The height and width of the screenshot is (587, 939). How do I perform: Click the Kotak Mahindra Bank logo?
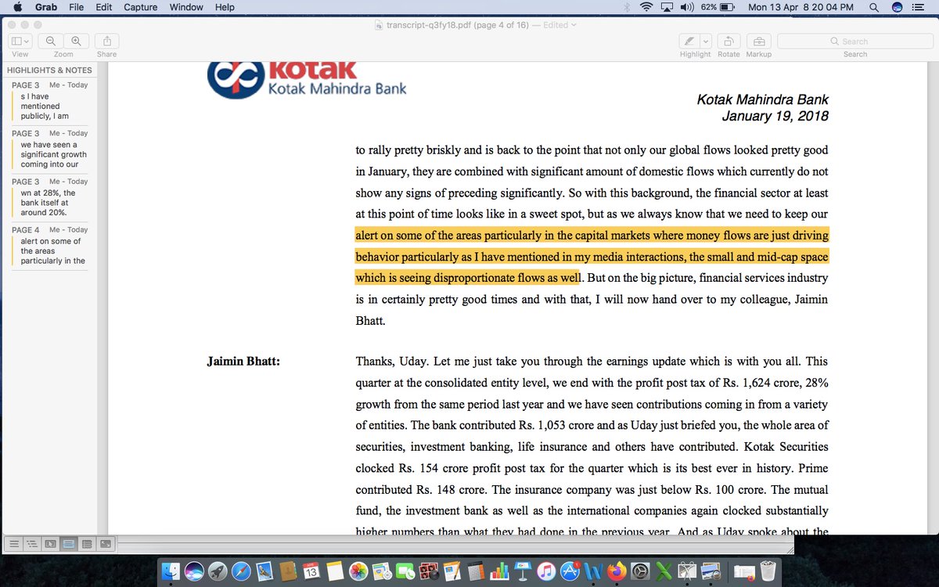(308, 79)
